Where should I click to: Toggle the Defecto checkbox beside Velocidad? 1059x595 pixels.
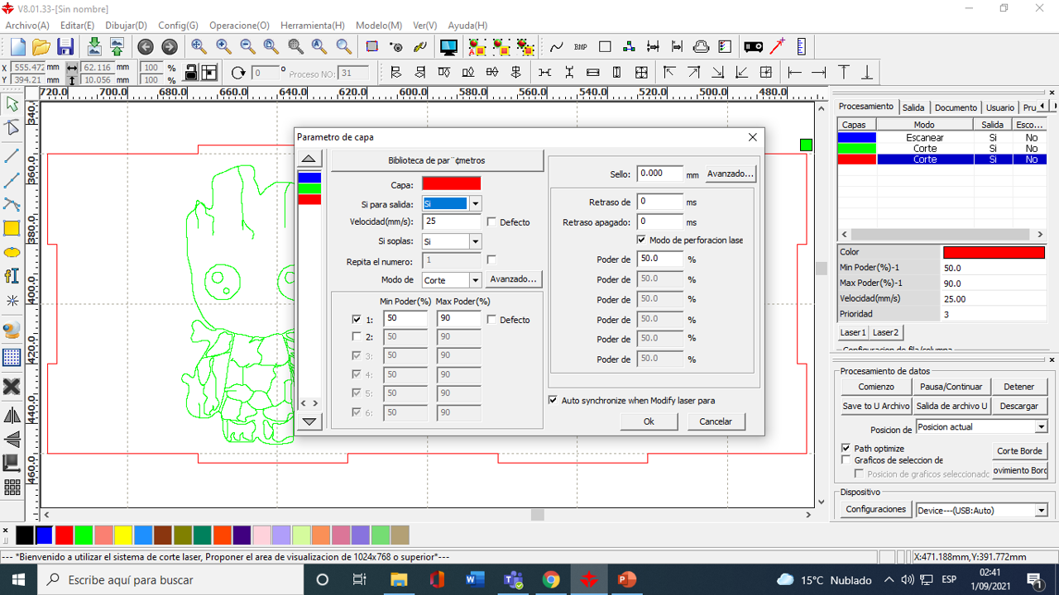(x=492, y=222)
